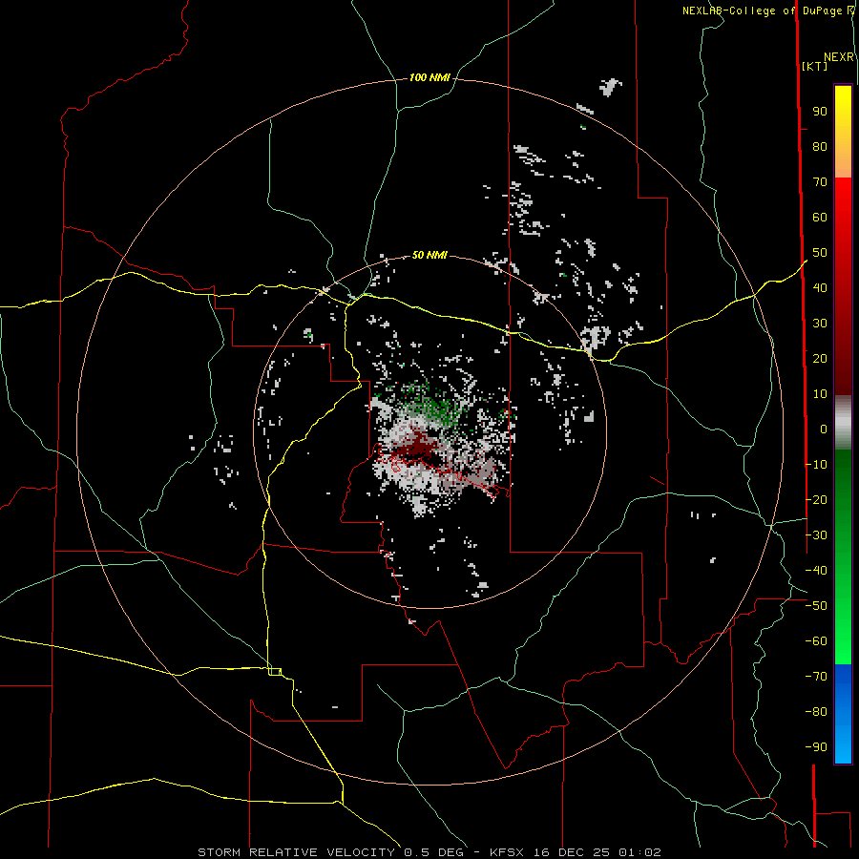Click the maroon velocity core near radar center

[x=414, y=445]
